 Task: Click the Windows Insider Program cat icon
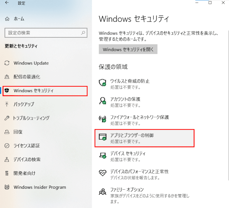[x=7, y=187]
